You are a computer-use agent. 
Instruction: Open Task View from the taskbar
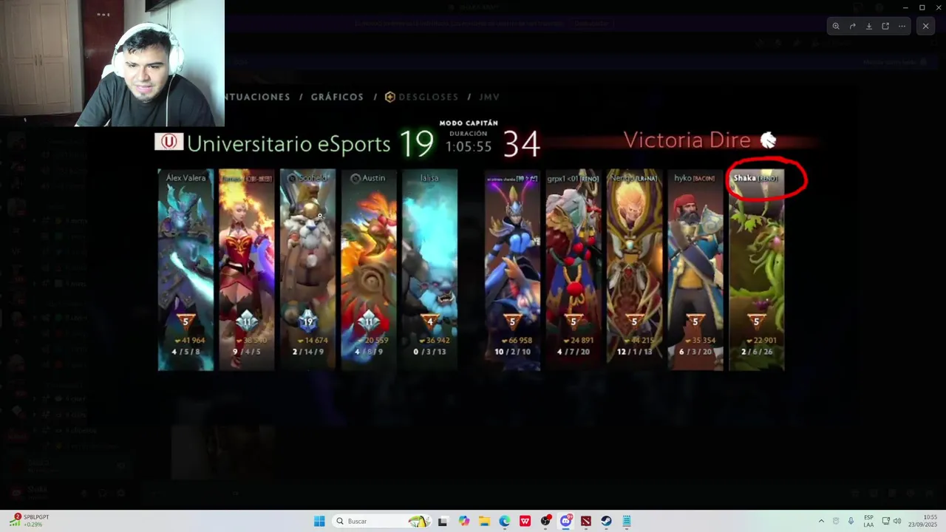tap(443, 521)
